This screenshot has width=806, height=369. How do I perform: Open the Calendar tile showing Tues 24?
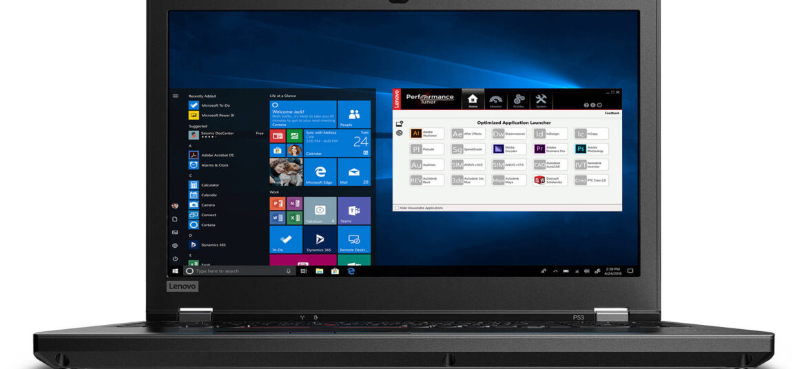point(337,143)
